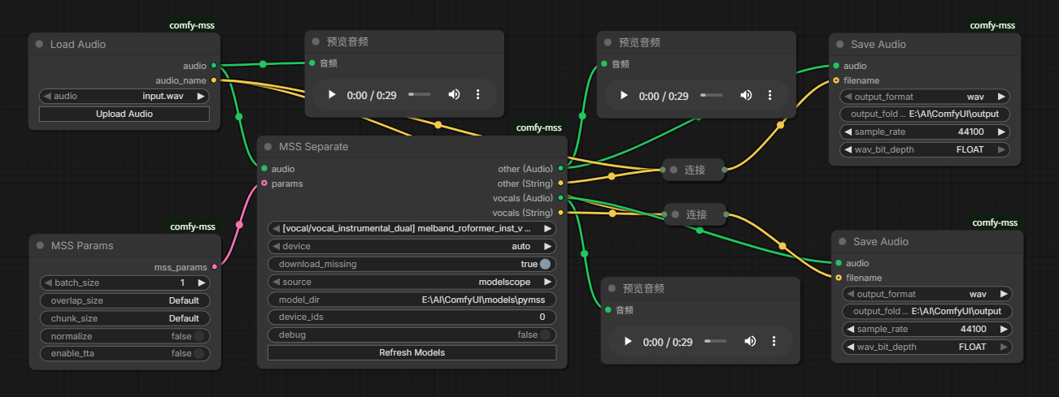Click the 'vocals (String)' output socket
Viewport: 1059px width, 397px height.
pos(560,213)
